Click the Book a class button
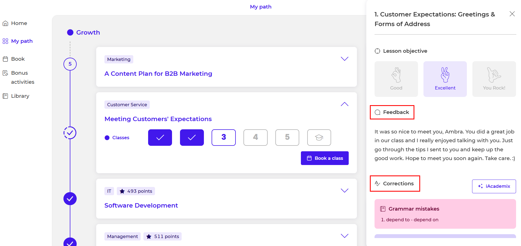521x246 pixels. 325,158
